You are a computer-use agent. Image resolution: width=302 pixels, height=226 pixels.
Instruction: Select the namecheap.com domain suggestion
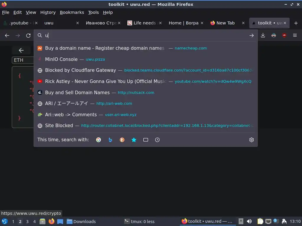[x=146, y=48]
